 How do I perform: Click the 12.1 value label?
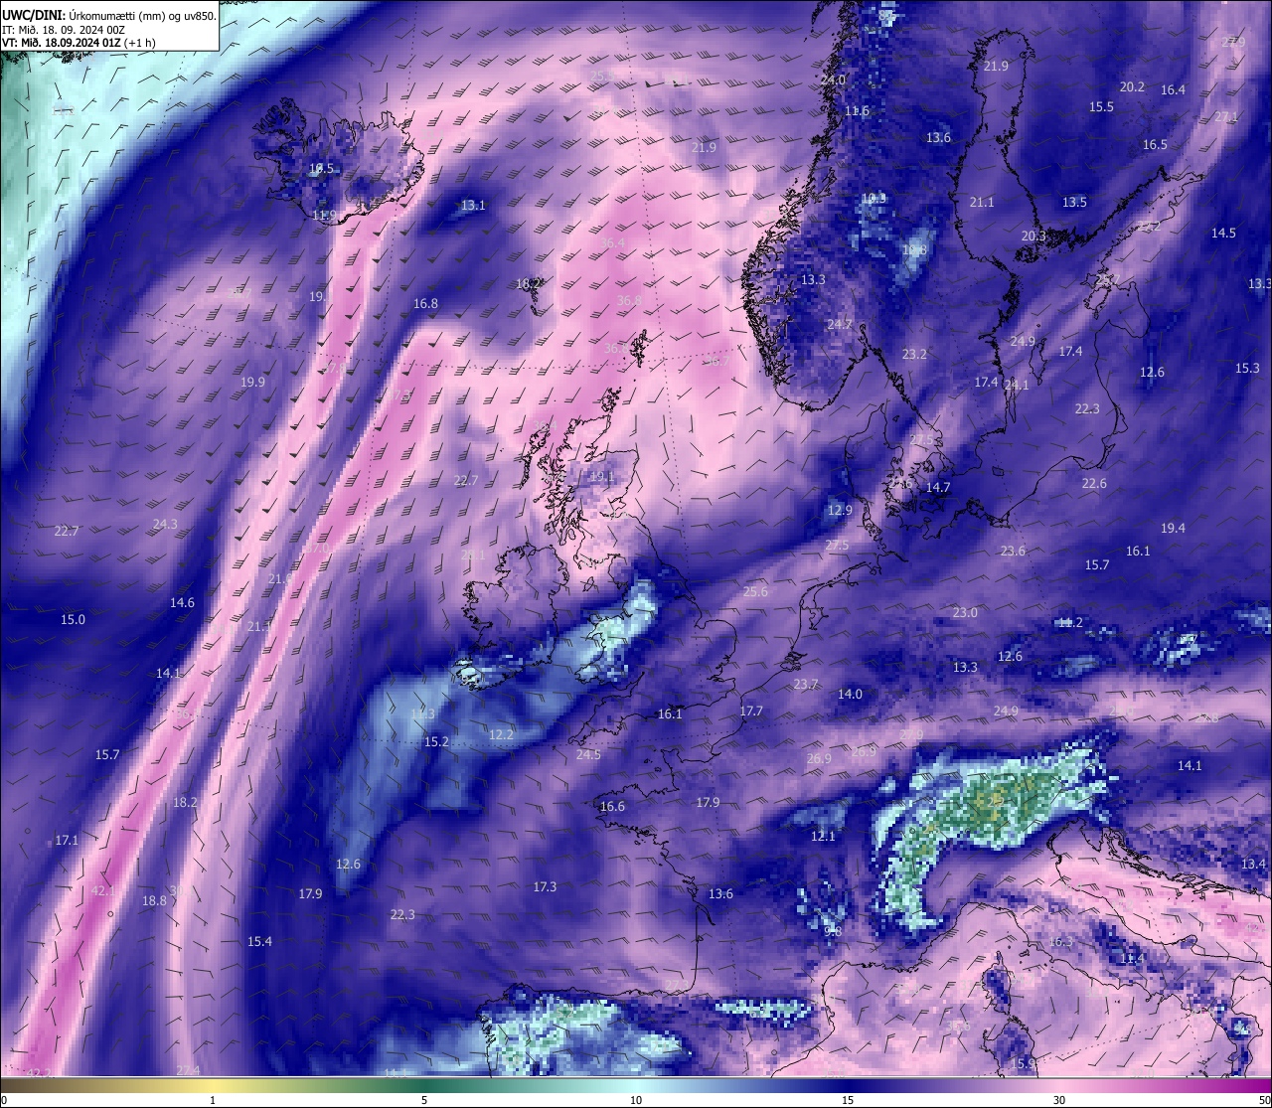coord(823,837)
